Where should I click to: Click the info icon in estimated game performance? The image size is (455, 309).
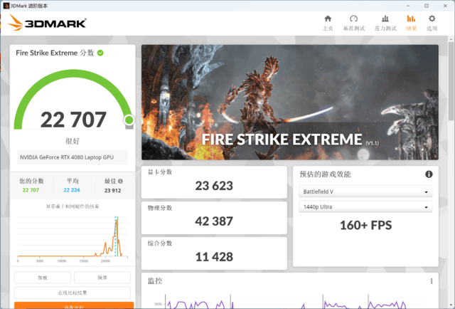coord(429,174)
